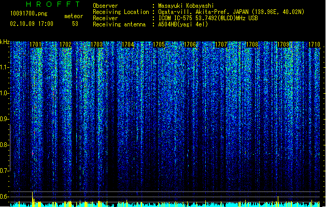326x207 pixels.
Task: Click the 1710 time marker
Action: (x=314, y=45)
